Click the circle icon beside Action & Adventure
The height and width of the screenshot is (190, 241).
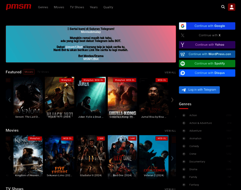[184, 123]
